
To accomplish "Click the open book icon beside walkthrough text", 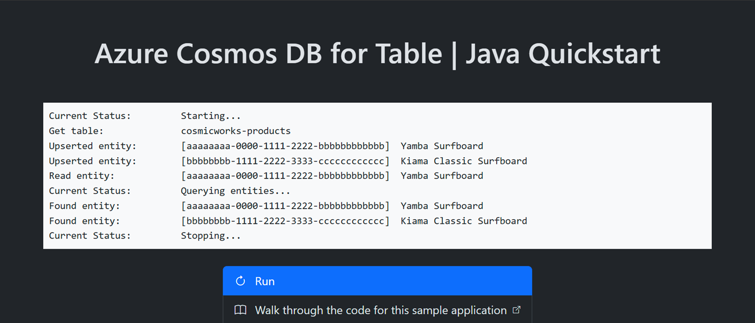I will tap(239, 310).
